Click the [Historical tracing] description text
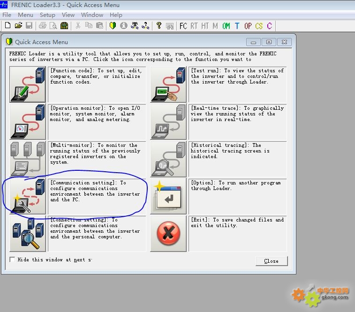 point(230,151)
